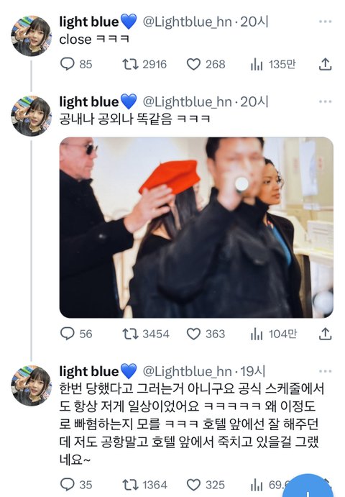Open the attached photo with red beret
The image size is (345, 497).
[196, 227]
